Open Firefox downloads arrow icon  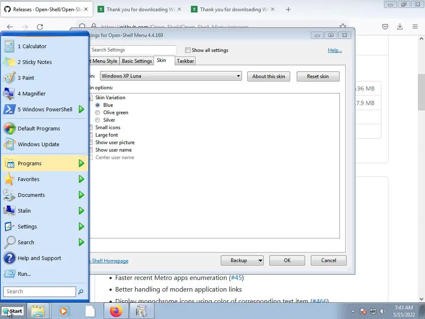(400, 27)
